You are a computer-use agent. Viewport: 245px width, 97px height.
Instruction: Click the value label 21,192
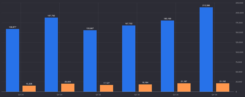223,81
